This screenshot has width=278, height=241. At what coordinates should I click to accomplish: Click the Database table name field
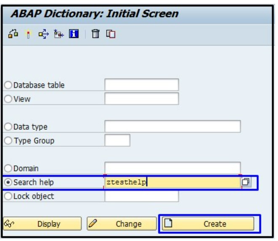tap(142, 85)
